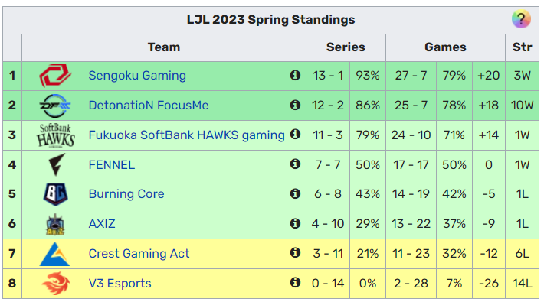Open the V3 Esports team link

[x=120, y=284]
